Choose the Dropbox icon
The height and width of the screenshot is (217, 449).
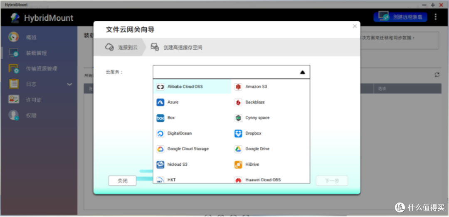point(238,133)
